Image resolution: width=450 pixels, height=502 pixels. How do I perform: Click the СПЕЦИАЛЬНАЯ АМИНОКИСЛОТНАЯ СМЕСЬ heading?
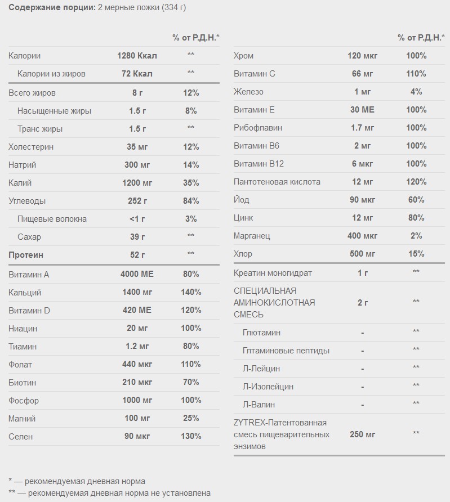(274, 303)
